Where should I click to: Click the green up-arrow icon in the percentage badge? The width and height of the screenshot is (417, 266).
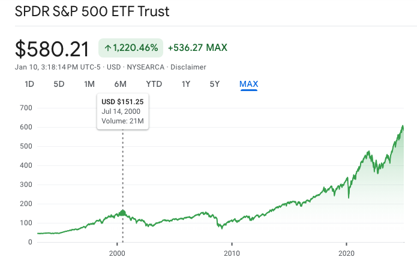pos(108,48)
